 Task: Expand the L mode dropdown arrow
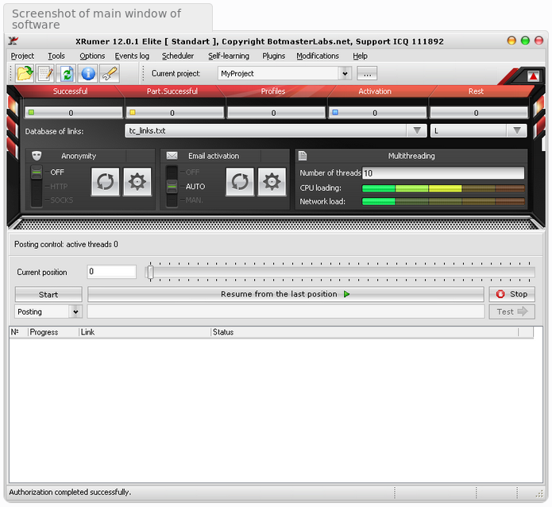(517, 130)
